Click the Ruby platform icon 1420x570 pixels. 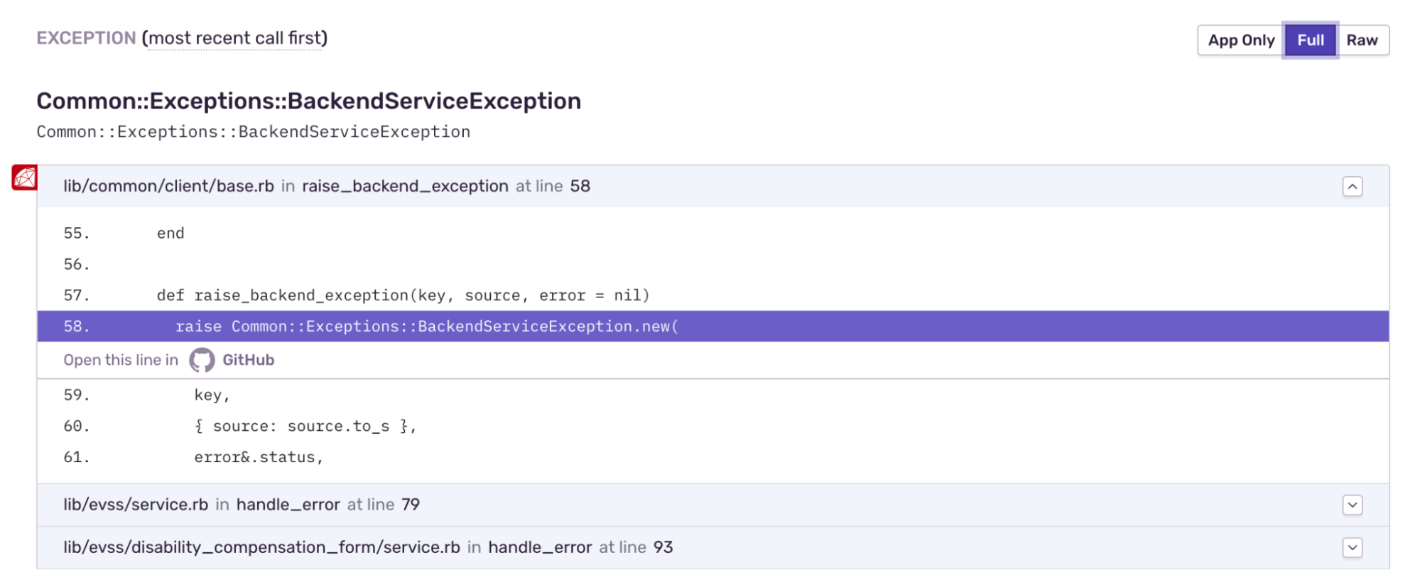24,177
